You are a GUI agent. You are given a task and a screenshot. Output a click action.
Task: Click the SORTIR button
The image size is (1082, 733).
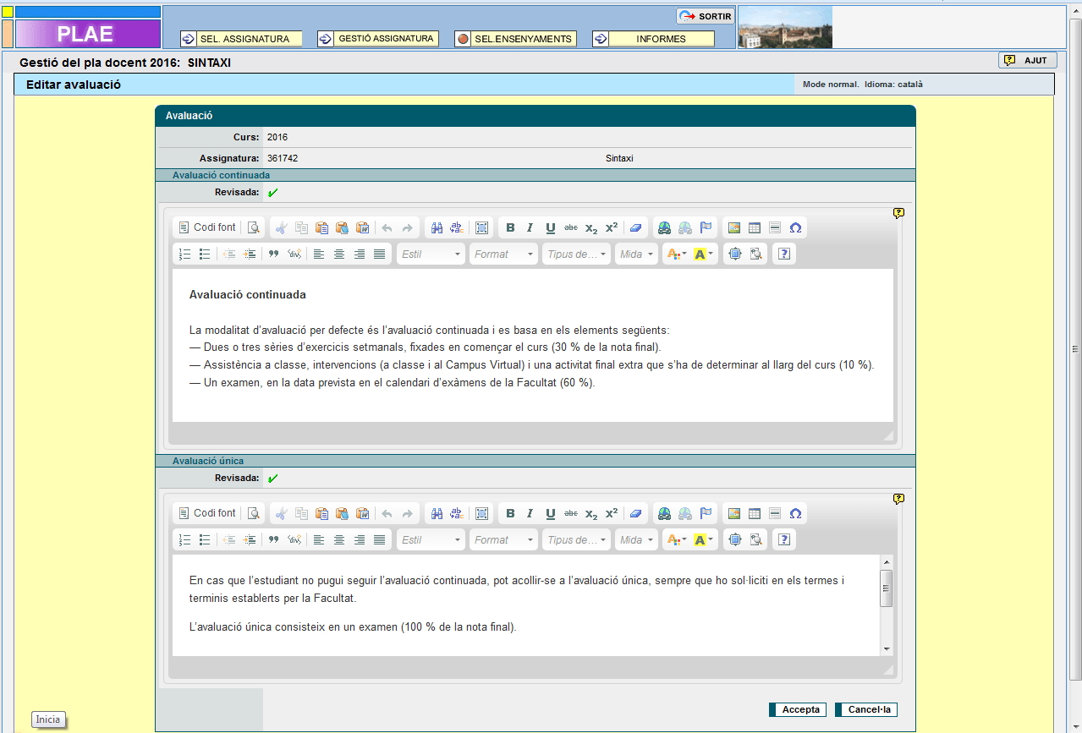pos(706,16)
